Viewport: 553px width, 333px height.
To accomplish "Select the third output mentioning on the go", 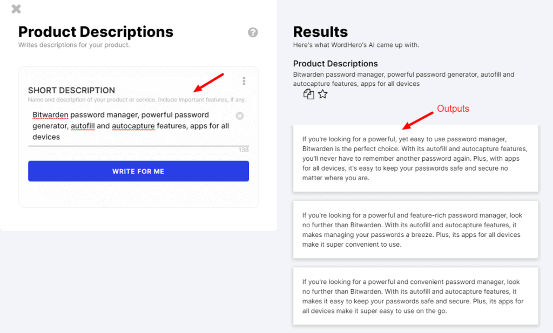I will pos(415,296).
